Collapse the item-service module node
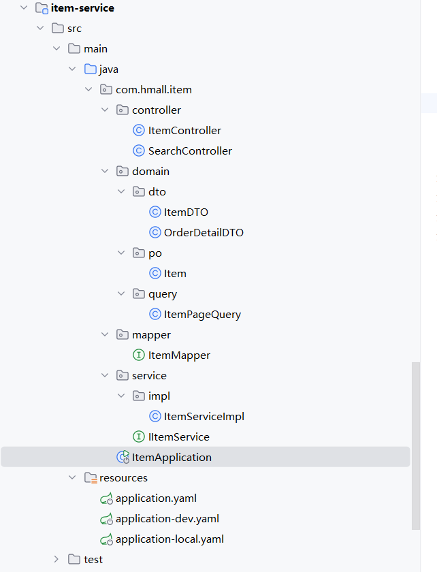This screenshot has width=437, height=572. coord(24,7)
